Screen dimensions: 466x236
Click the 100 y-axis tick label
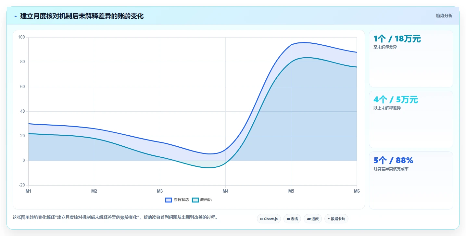[21, 37]
